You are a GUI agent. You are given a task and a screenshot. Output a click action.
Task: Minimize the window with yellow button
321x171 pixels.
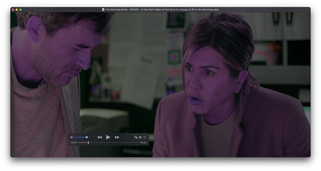[x=17, y=10]
